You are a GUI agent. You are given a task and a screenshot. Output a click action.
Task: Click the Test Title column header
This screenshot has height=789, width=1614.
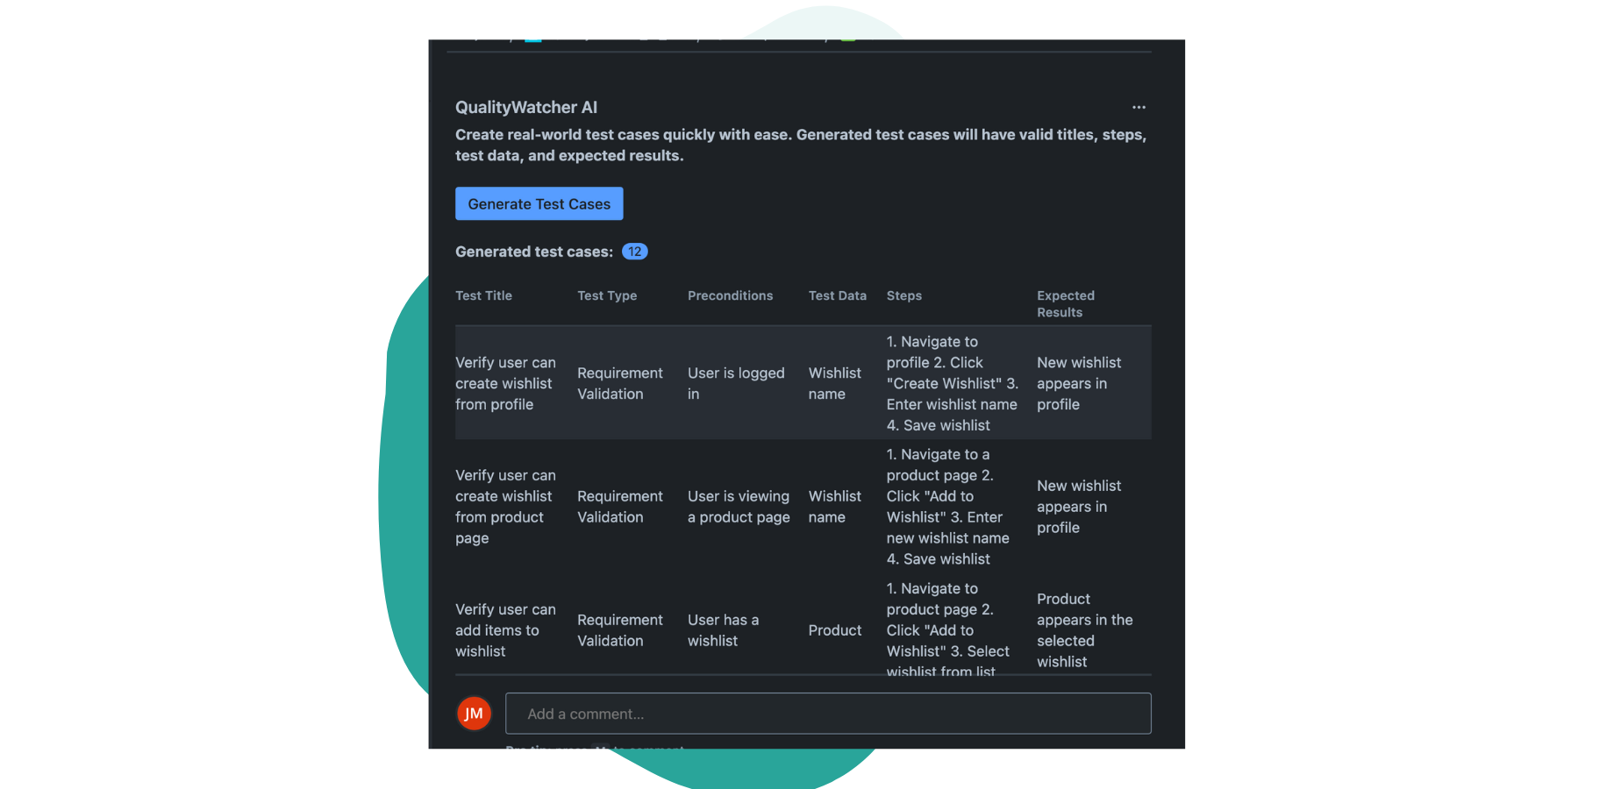click(x=483, y=295)
